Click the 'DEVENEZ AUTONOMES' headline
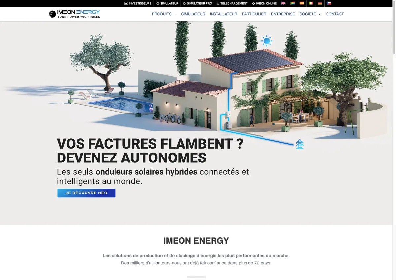 (132, 158)
